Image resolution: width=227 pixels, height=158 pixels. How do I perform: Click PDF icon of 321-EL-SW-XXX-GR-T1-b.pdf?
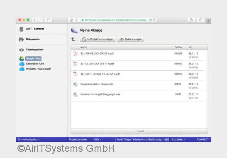point(75,64)
